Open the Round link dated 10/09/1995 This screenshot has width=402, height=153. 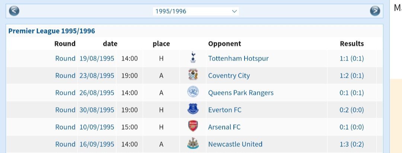coord(65,127)
